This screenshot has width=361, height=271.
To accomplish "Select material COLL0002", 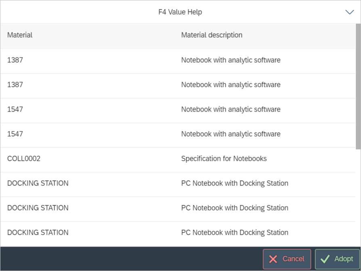I will [x=24, y=159].
